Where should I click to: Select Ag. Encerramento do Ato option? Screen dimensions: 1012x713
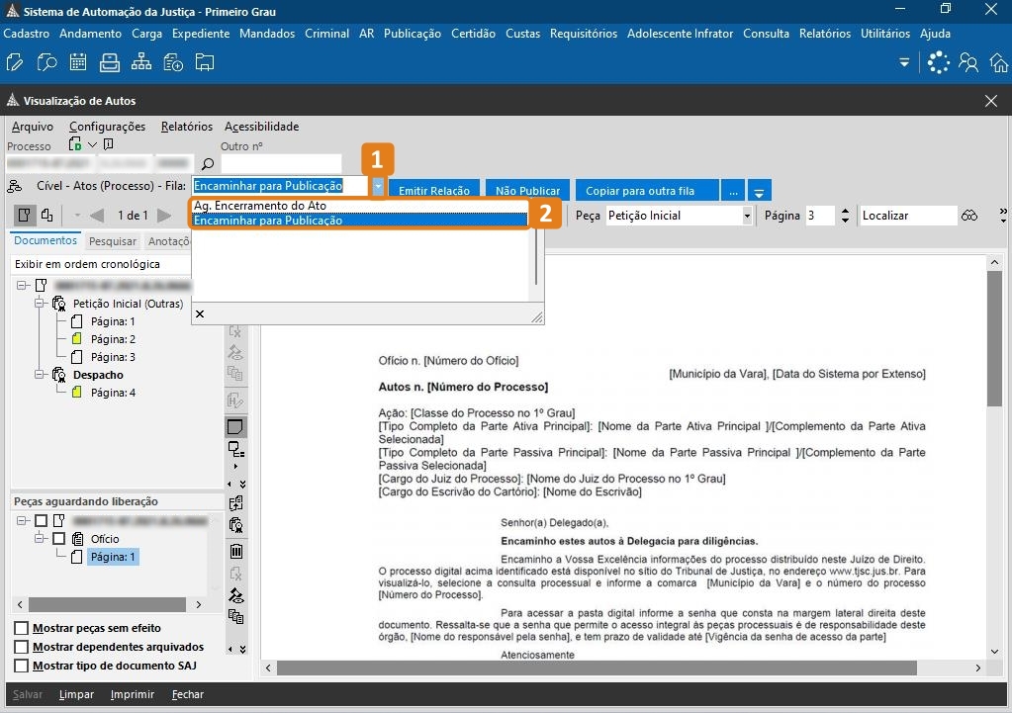click(x=260, y=206)
